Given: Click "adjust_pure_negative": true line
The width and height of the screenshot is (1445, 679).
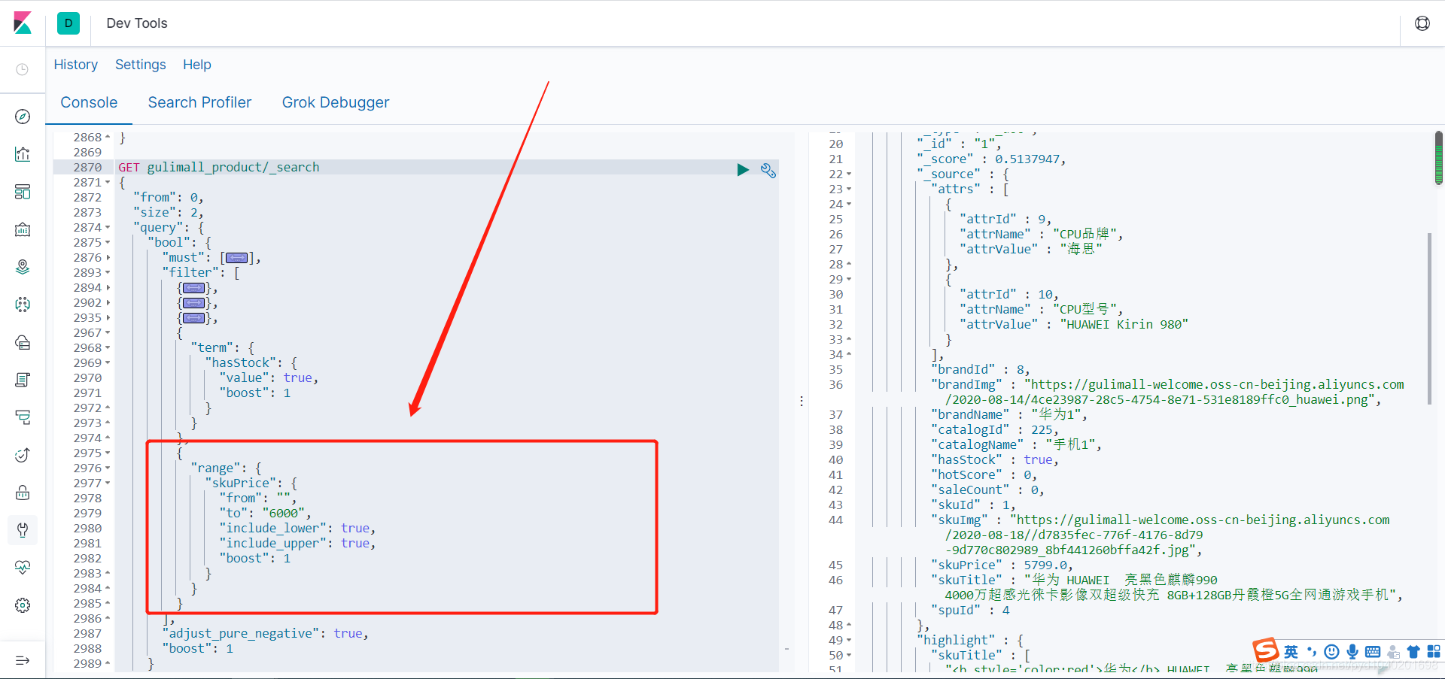Looking at the screenshot, I should coord(265,633).
